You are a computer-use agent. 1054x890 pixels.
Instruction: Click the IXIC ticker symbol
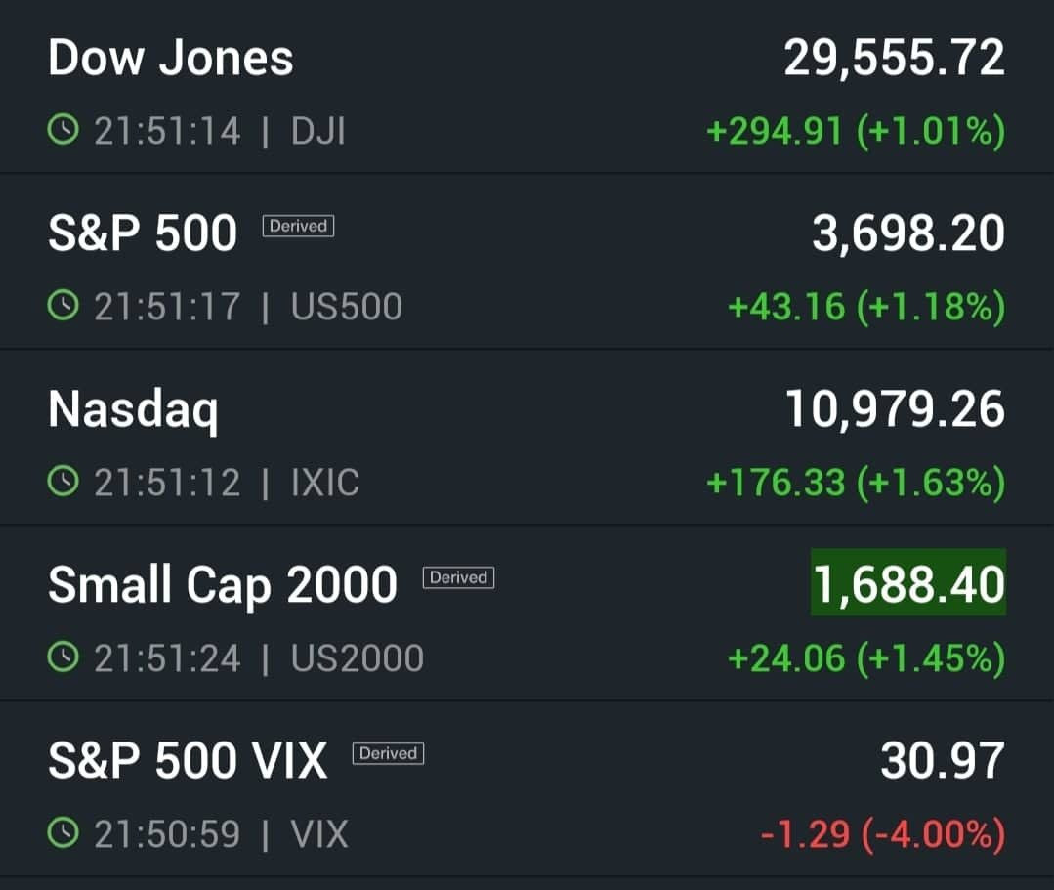[x=324, y=483]
